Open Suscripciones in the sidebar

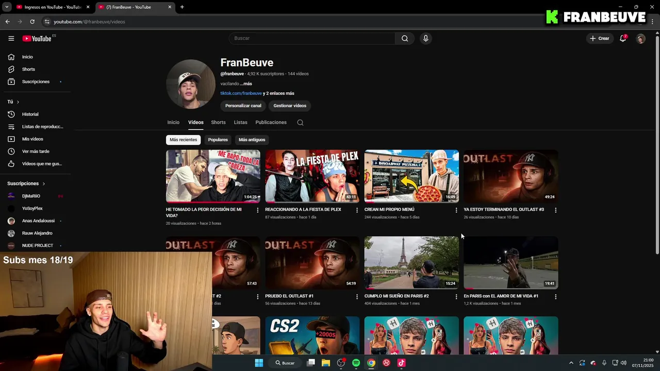(35, 81)
